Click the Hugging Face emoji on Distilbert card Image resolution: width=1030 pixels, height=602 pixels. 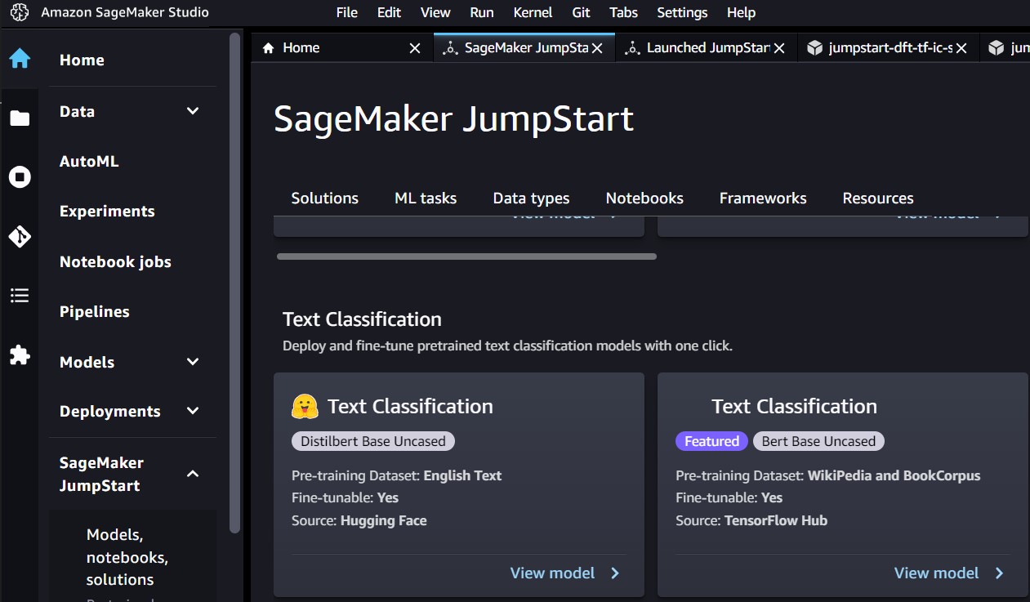click(x=305, y=406)
